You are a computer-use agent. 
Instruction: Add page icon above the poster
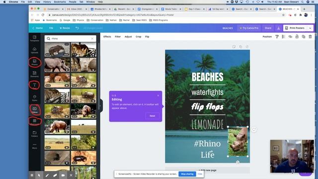[x=247, y=47]
